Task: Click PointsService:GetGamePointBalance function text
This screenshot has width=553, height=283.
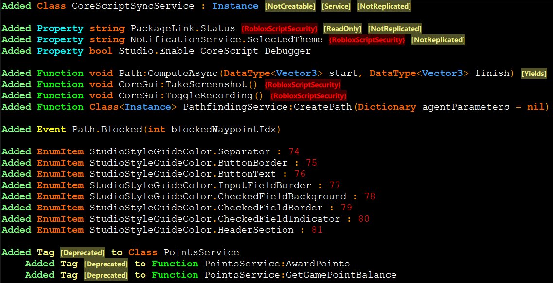Action: [x=301, y=275]
